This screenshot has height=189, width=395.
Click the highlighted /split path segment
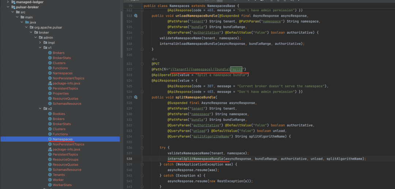coord(236,69)
